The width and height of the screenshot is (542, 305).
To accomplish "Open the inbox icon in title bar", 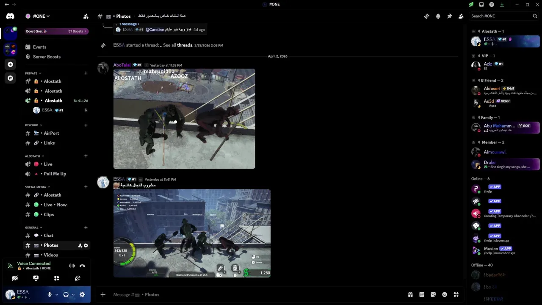I will [481, 4].
